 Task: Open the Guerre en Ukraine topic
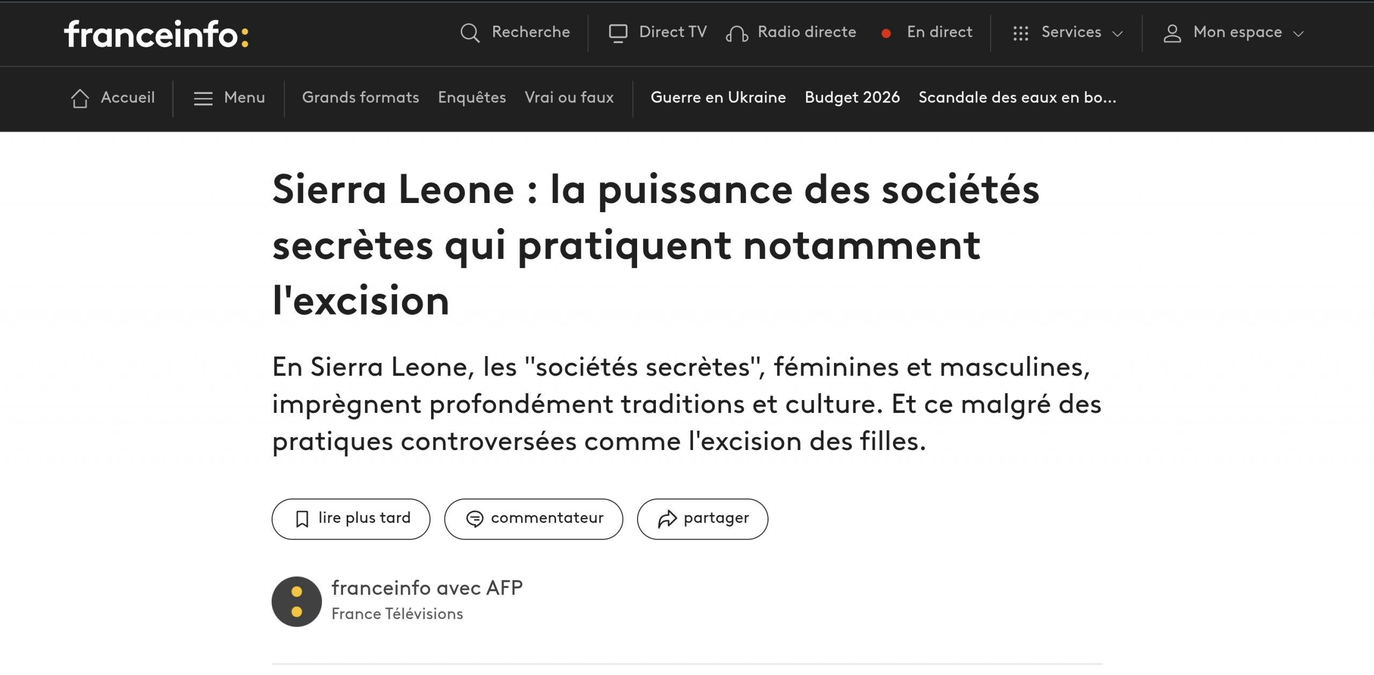(x=718, y=97)
